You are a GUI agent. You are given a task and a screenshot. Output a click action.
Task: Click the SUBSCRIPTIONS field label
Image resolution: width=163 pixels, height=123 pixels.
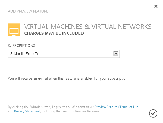click(21, 46)
